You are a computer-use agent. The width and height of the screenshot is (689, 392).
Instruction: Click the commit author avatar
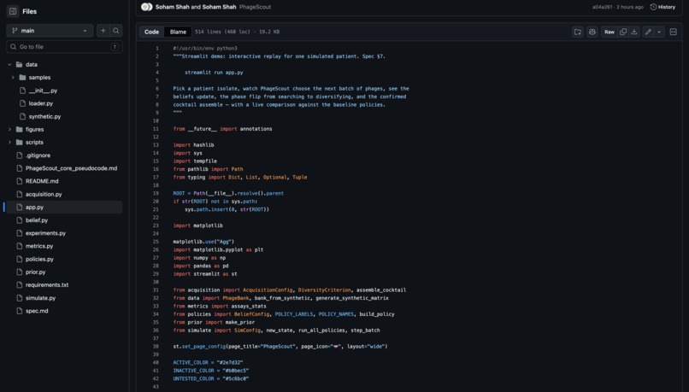coord(147,7)
